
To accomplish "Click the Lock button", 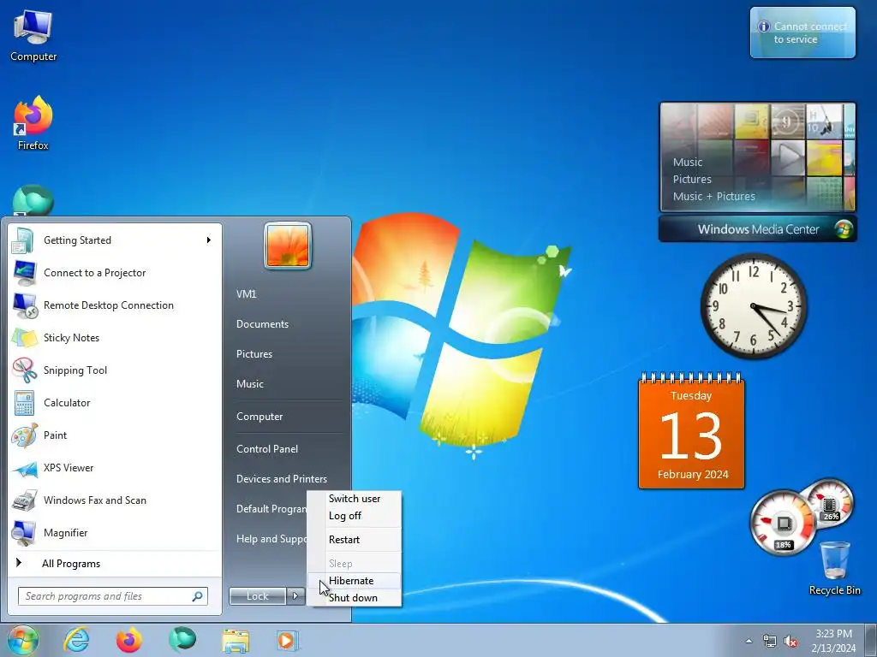I will 258,596.
